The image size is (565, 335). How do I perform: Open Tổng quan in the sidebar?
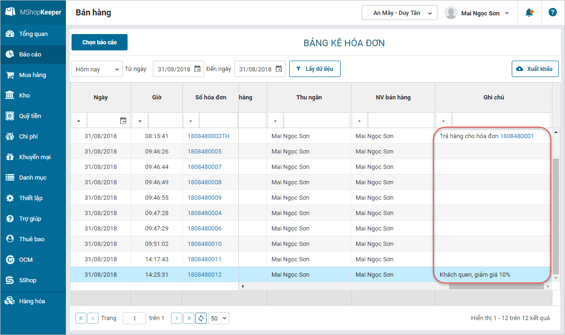pos(33,34)
